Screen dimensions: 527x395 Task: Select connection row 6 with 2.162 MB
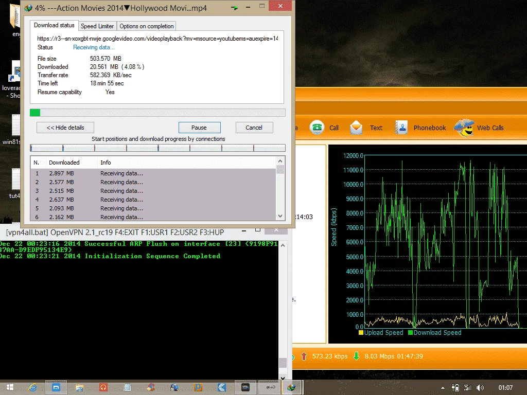[x=153, y=217]
